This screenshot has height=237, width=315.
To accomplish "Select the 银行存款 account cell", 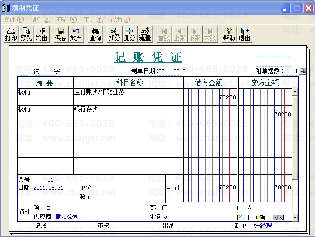I will coord(128,114).
